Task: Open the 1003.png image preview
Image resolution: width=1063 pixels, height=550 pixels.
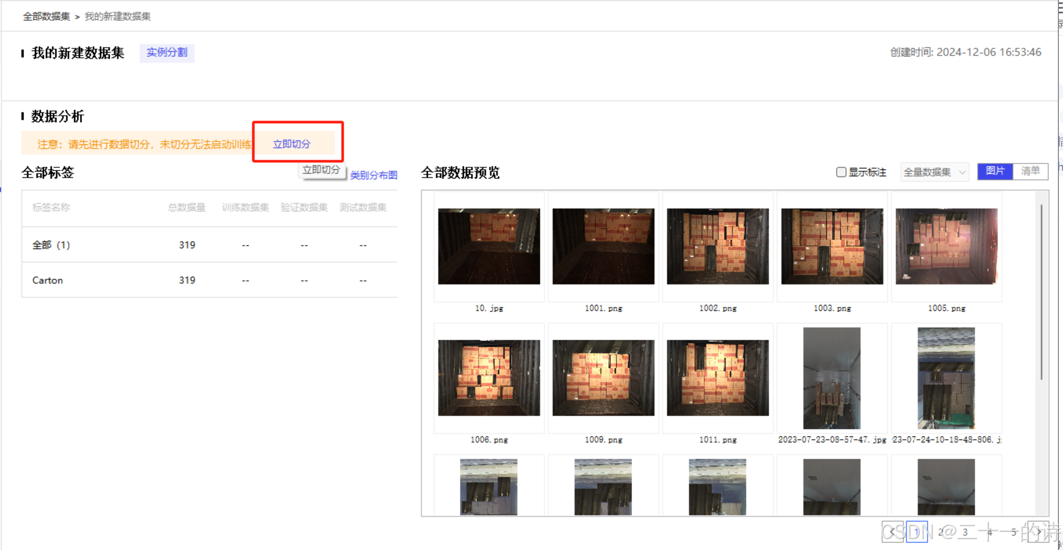Action: [x=832, y=246]
